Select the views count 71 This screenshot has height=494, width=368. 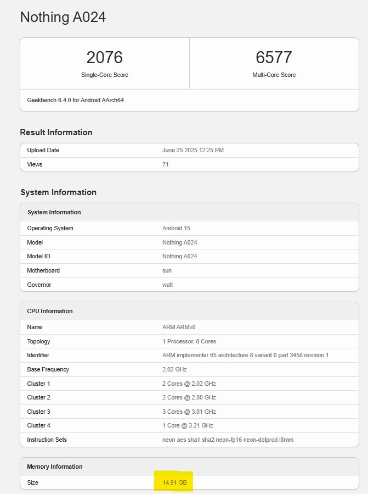click(x=166, y=164)
